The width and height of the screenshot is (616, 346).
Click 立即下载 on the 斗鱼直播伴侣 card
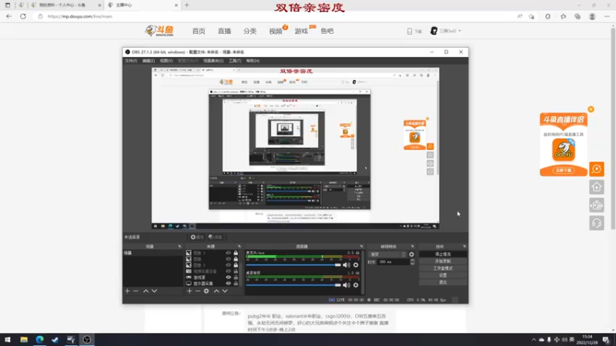click(564, 170)
